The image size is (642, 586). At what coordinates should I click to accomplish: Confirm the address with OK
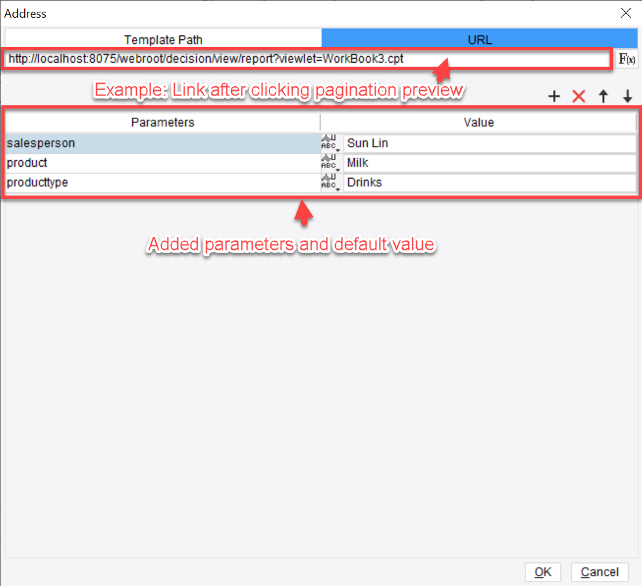point(543,572)
